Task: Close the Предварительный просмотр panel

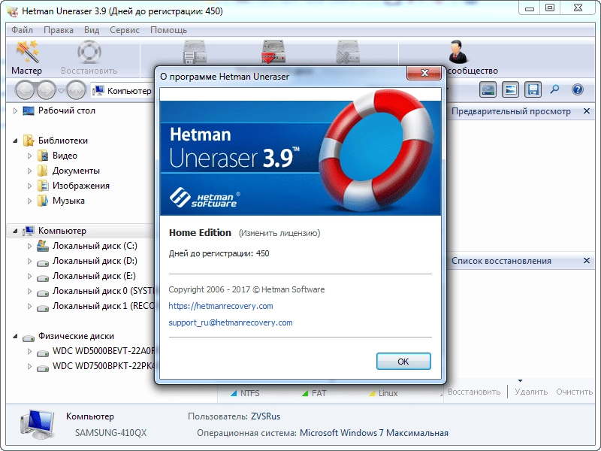Action: [x=587, y=110]
